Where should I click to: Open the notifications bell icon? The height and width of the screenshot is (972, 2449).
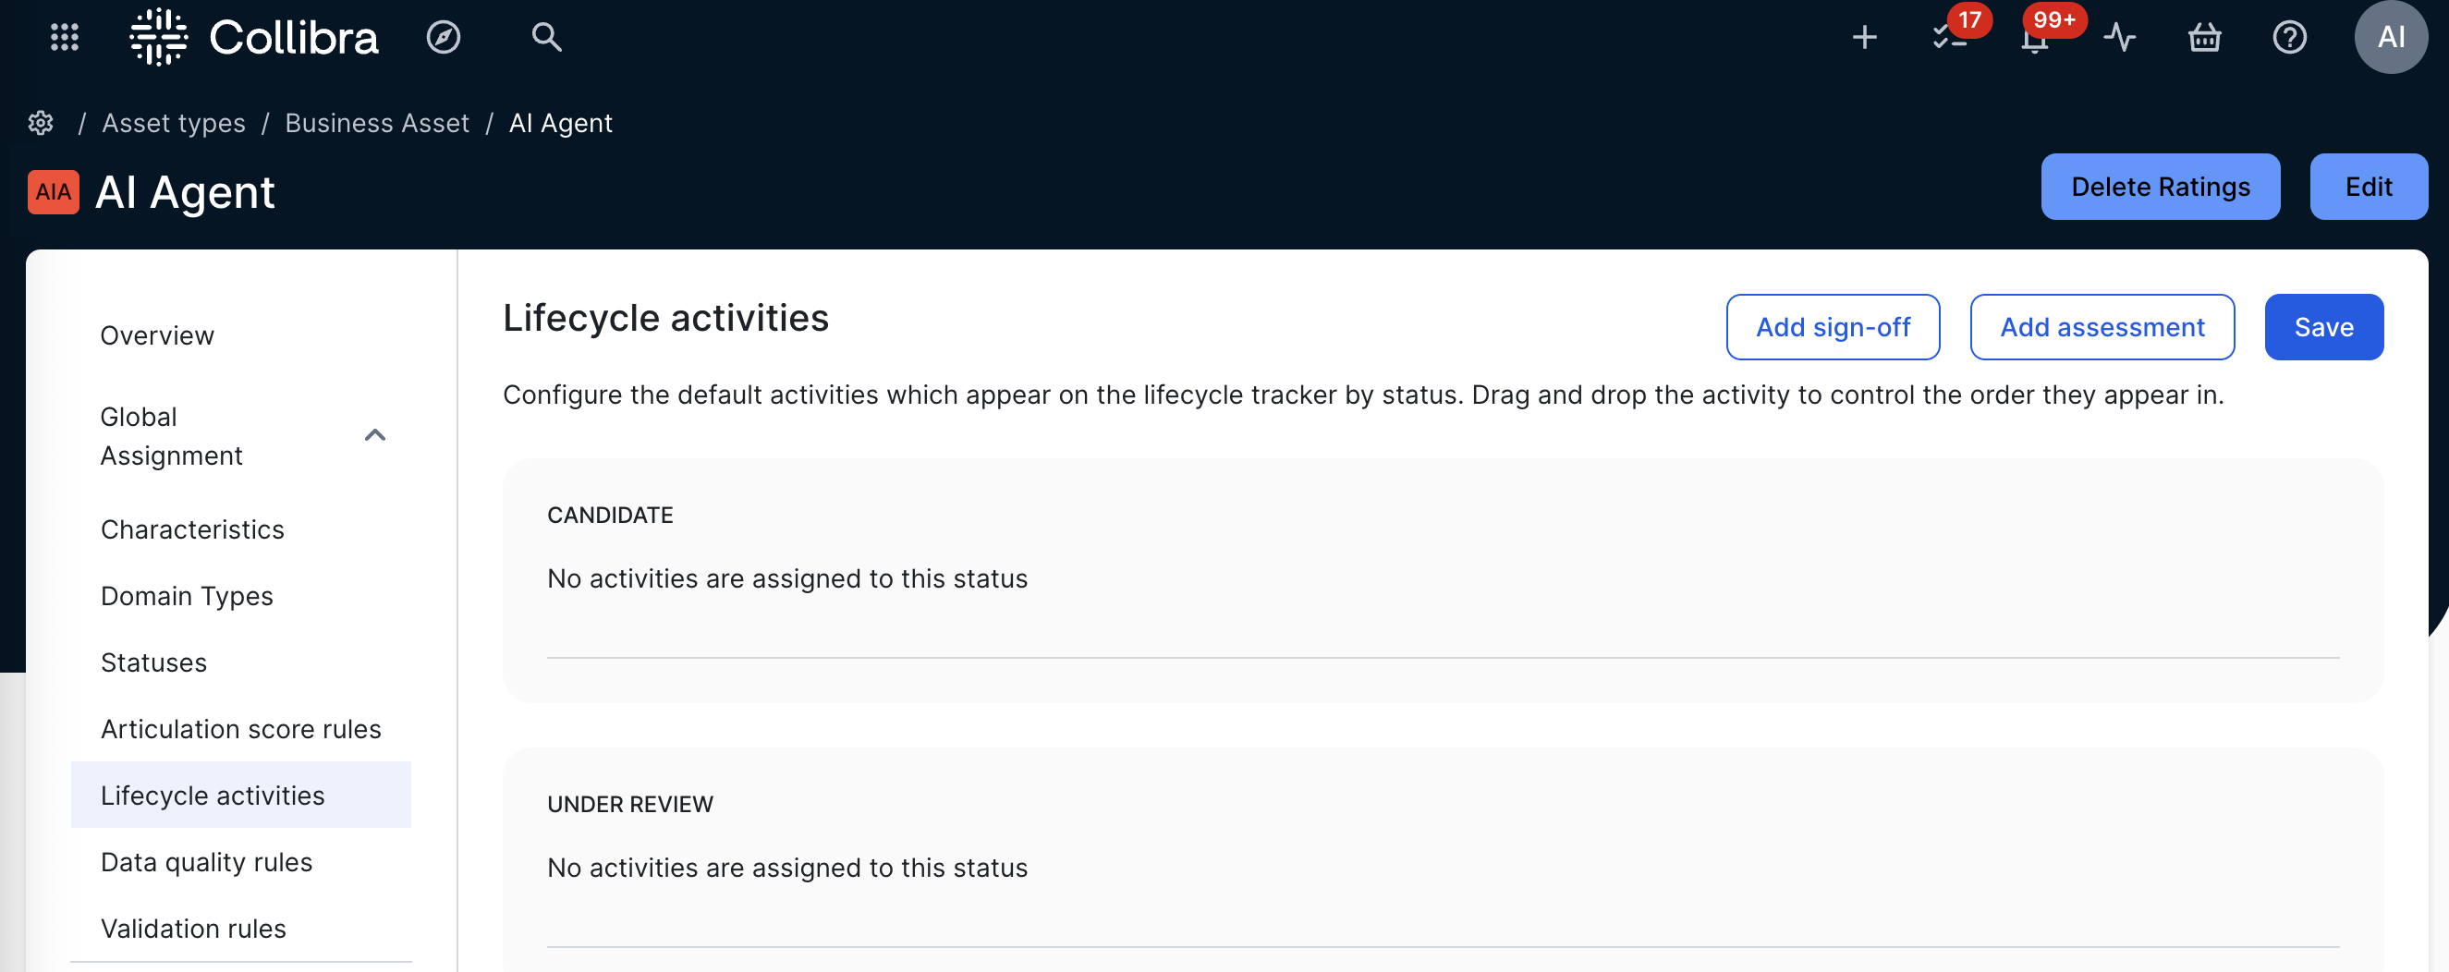2033,39
